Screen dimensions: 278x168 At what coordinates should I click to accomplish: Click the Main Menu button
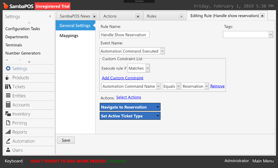pos(263,161)
